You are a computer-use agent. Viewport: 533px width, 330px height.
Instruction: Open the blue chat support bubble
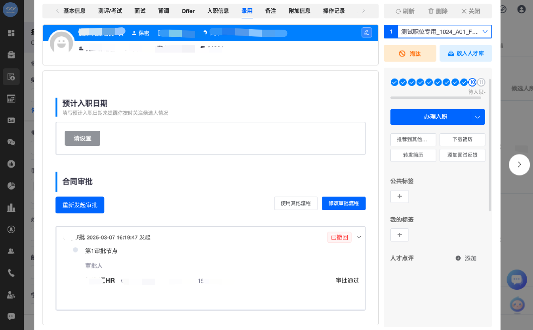517,279
